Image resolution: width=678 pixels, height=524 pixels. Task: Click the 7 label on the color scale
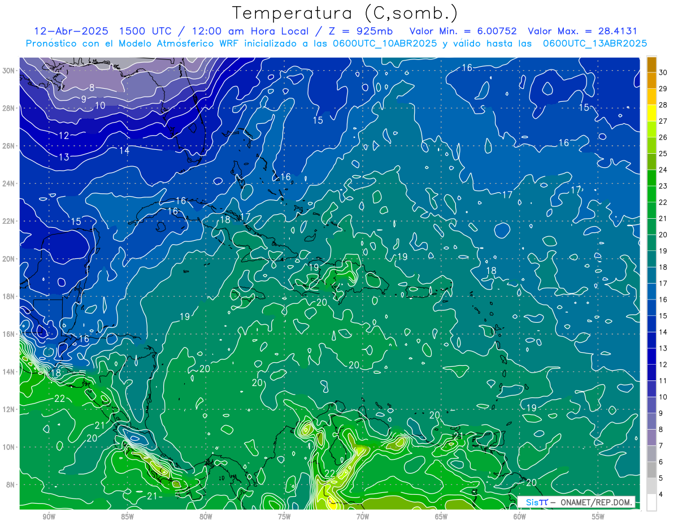[x=662, y=445]
